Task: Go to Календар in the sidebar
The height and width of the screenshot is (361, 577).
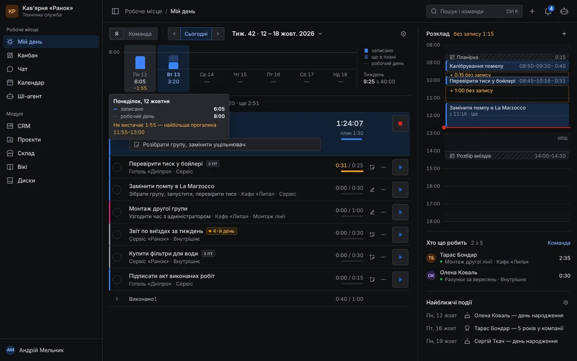Action: click(51, 83)
